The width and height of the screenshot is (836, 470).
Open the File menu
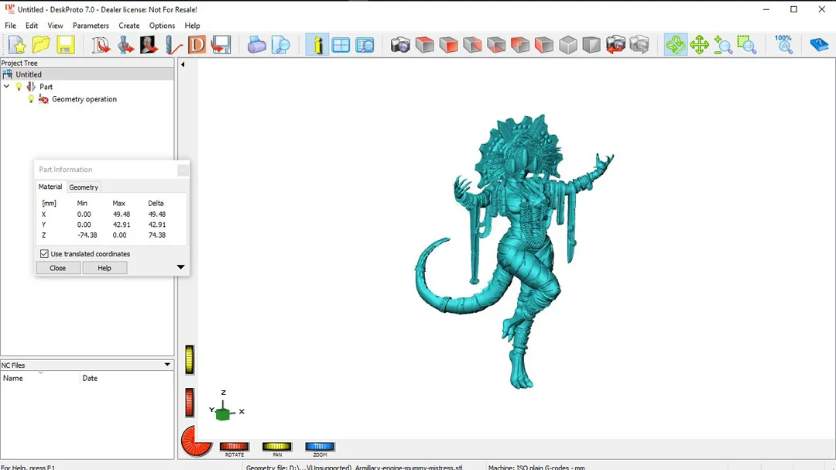tap(10, 26)
